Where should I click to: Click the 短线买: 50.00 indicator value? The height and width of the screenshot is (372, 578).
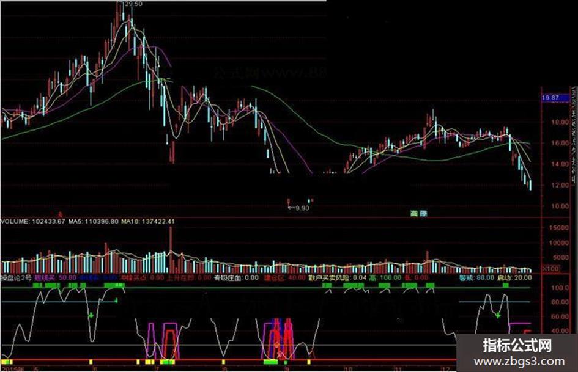pyautogui.click(x=56, y=277)
